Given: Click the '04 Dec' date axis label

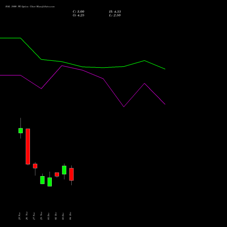Looking at the screenshot, I should [70, 216].
